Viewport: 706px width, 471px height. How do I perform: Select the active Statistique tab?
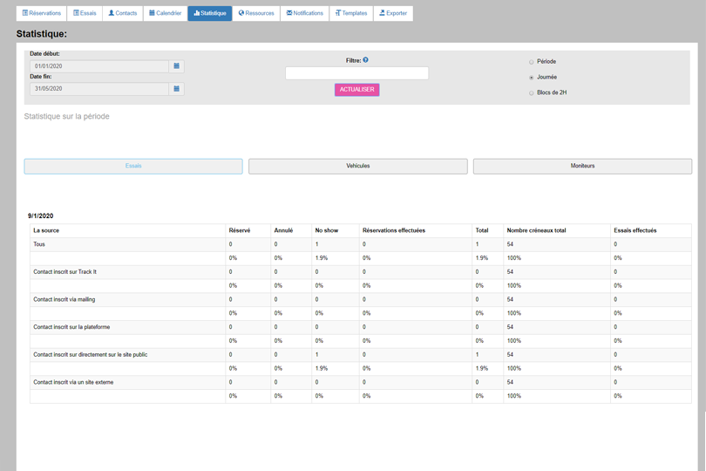click(210, 14)
